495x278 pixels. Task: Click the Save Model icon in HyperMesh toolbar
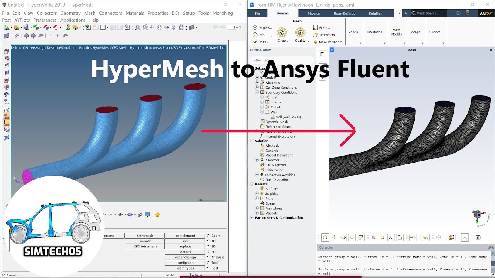pyautogui.click(x=26, y=27)
